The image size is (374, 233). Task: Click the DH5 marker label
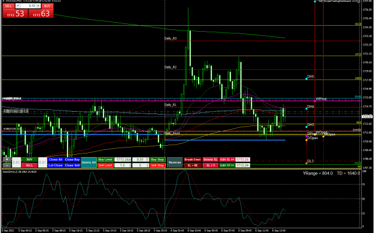[x=311, y=76]
